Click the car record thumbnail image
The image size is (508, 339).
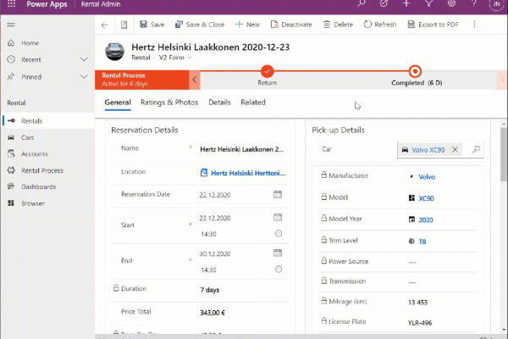114,51
